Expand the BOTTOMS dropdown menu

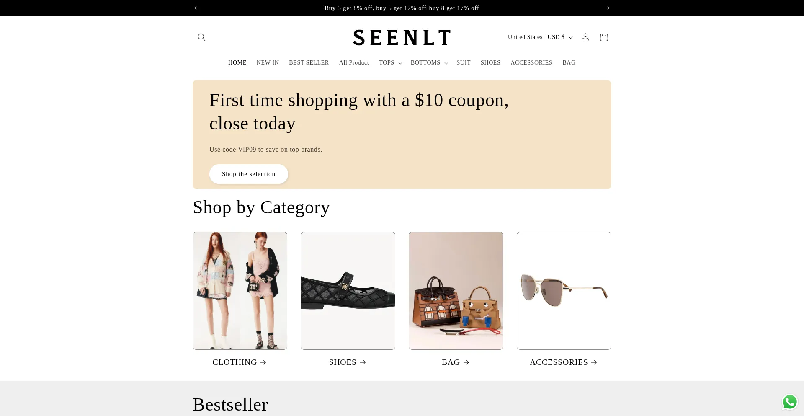click(x=429, y=63)
